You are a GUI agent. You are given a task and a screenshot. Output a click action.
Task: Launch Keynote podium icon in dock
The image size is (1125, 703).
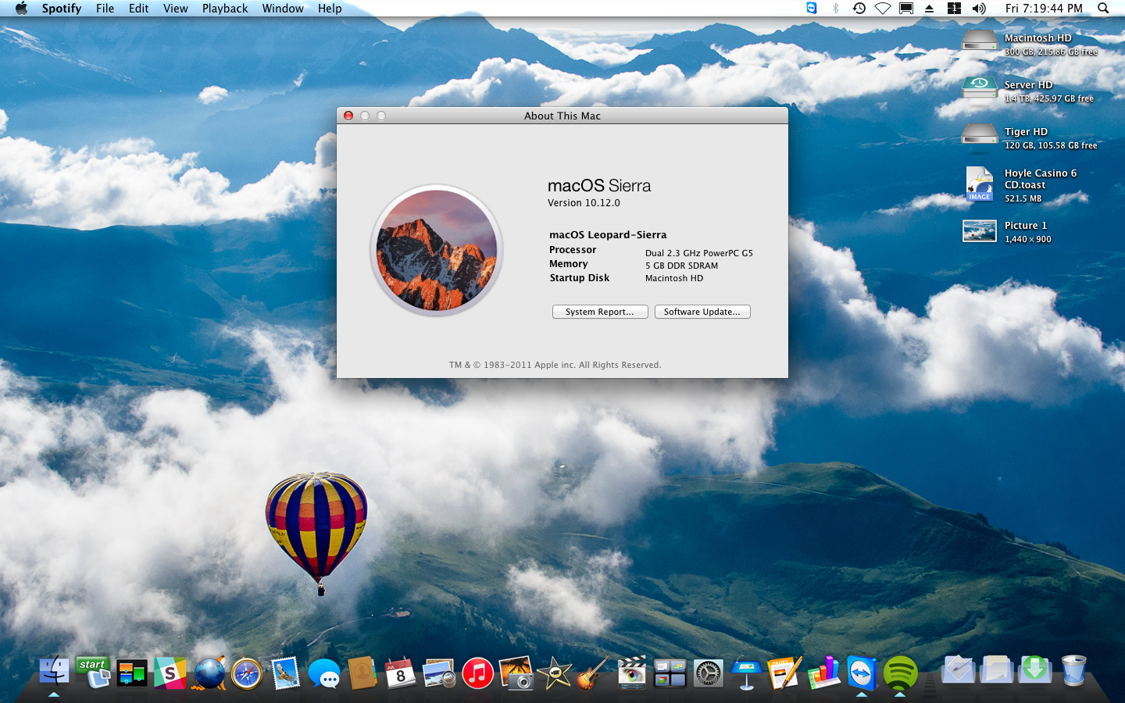[x=746, y=673]
